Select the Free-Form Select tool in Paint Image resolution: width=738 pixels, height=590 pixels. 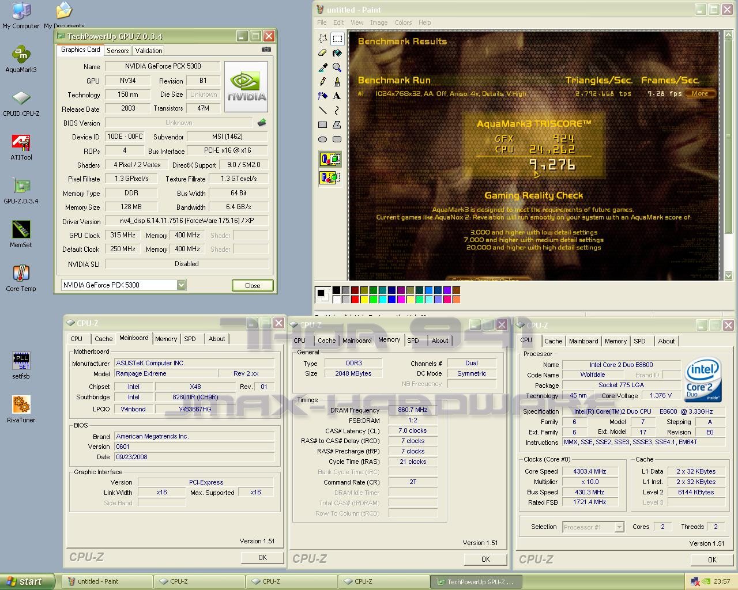pos(323,39)
